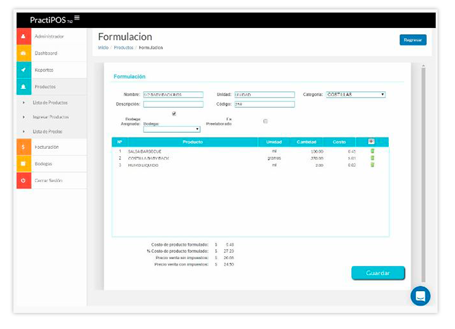Add a product row with plus icon
This screenshot has width=455, height=329.
tap(371, 141)
